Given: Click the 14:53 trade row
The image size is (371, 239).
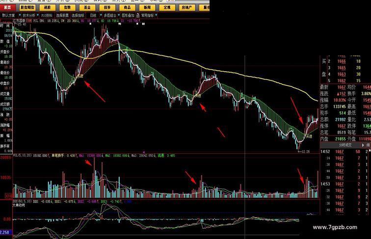Looking at the screenshot, I should 345,184.
